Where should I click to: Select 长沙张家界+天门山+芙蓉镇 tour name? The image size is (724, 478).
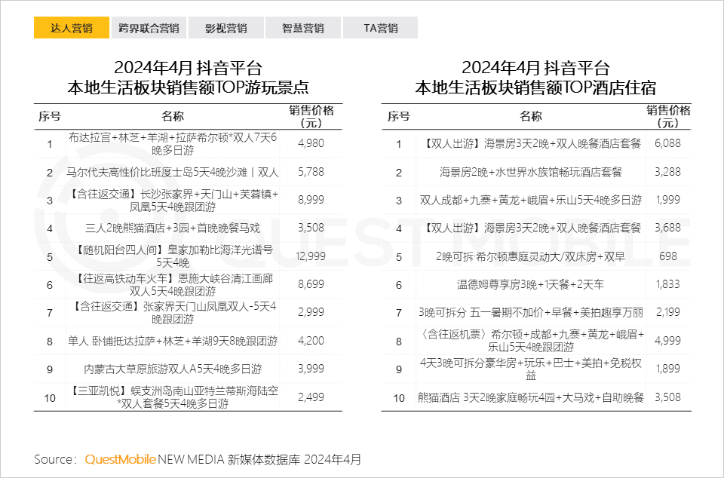[x=173, y=201]
